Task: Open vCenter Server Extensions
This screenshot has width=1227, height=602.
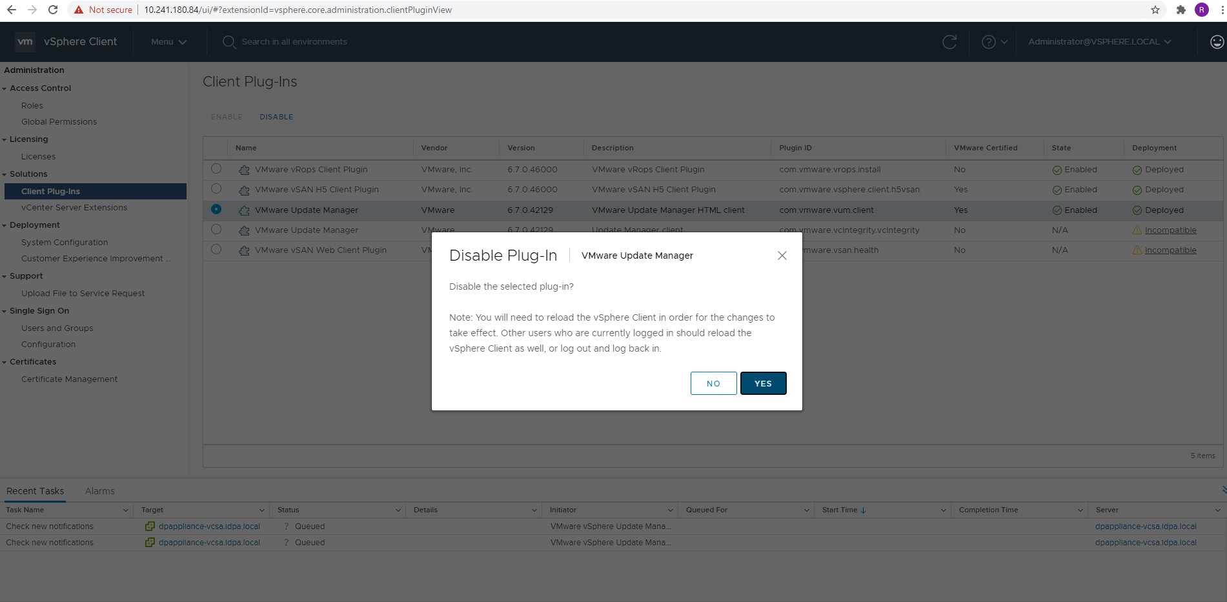Action: coord(74,208)
